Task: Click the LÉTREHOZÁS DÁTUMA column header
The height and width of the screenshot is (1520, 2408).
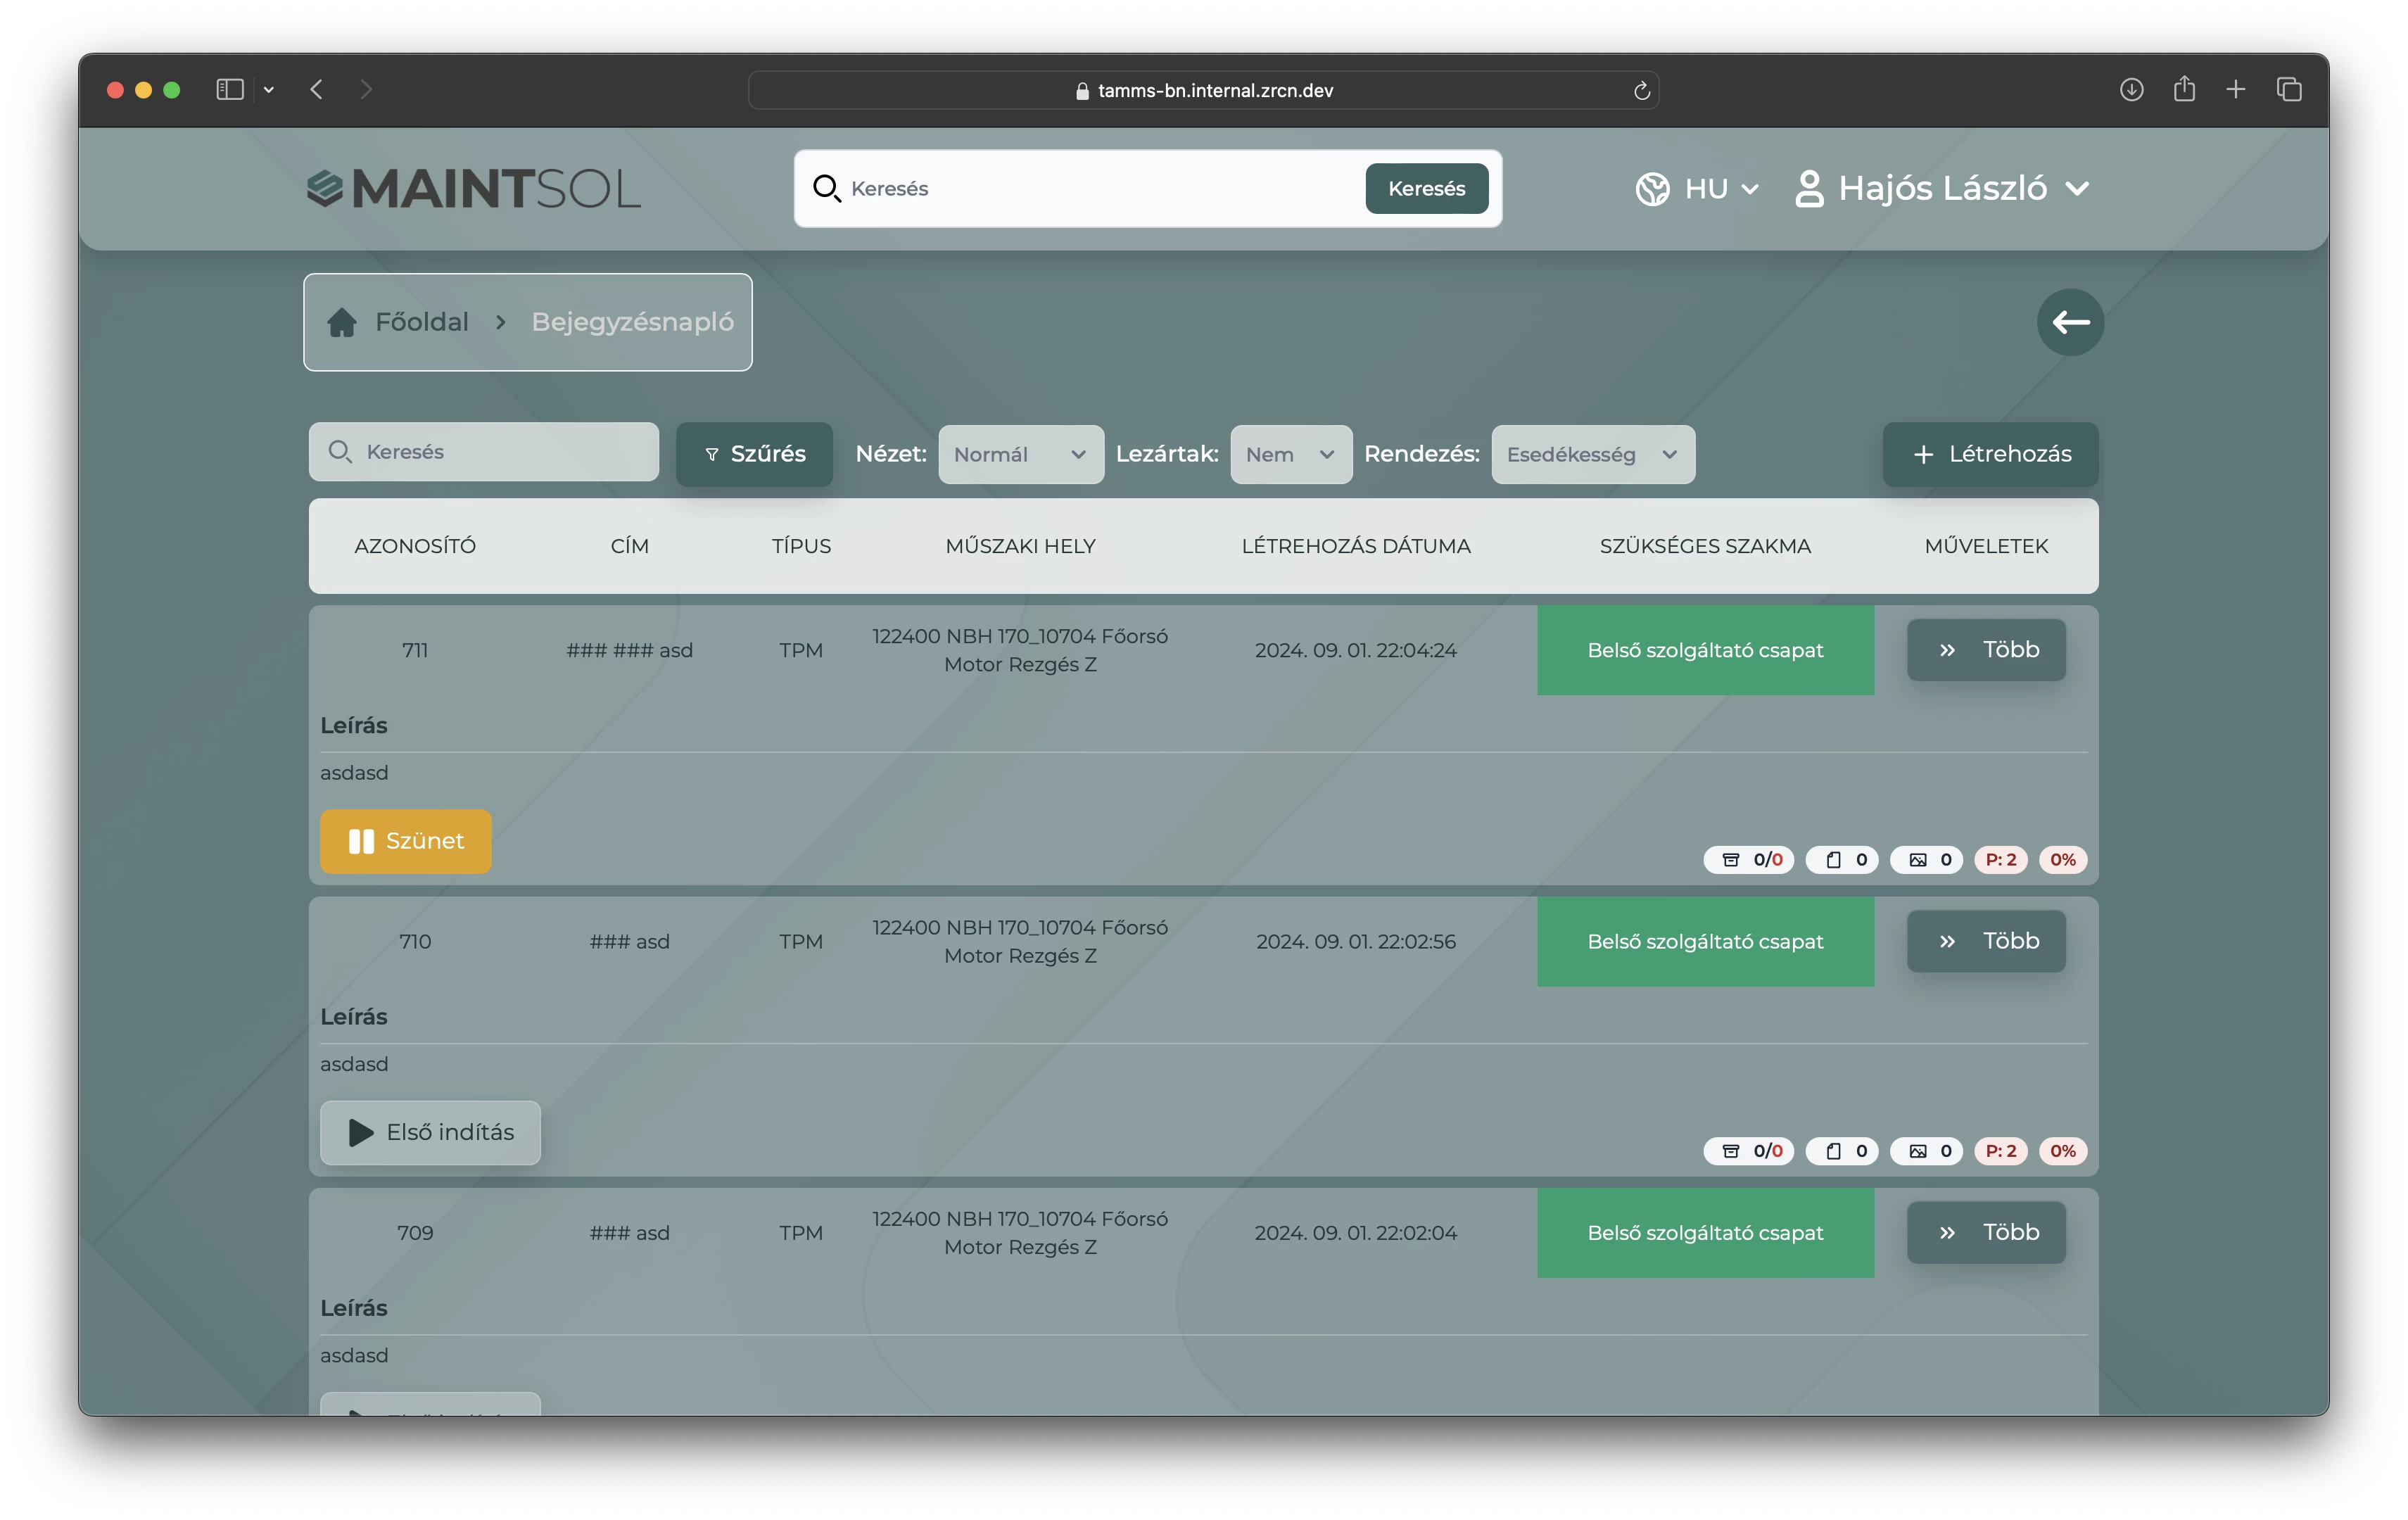Action: tap(1356, 546)
